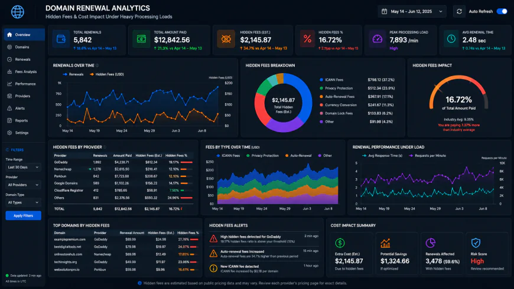Viewport: 514px width, 289px height.
Task: Open the Provider All Providers dropdown
Action: [23, 185]
